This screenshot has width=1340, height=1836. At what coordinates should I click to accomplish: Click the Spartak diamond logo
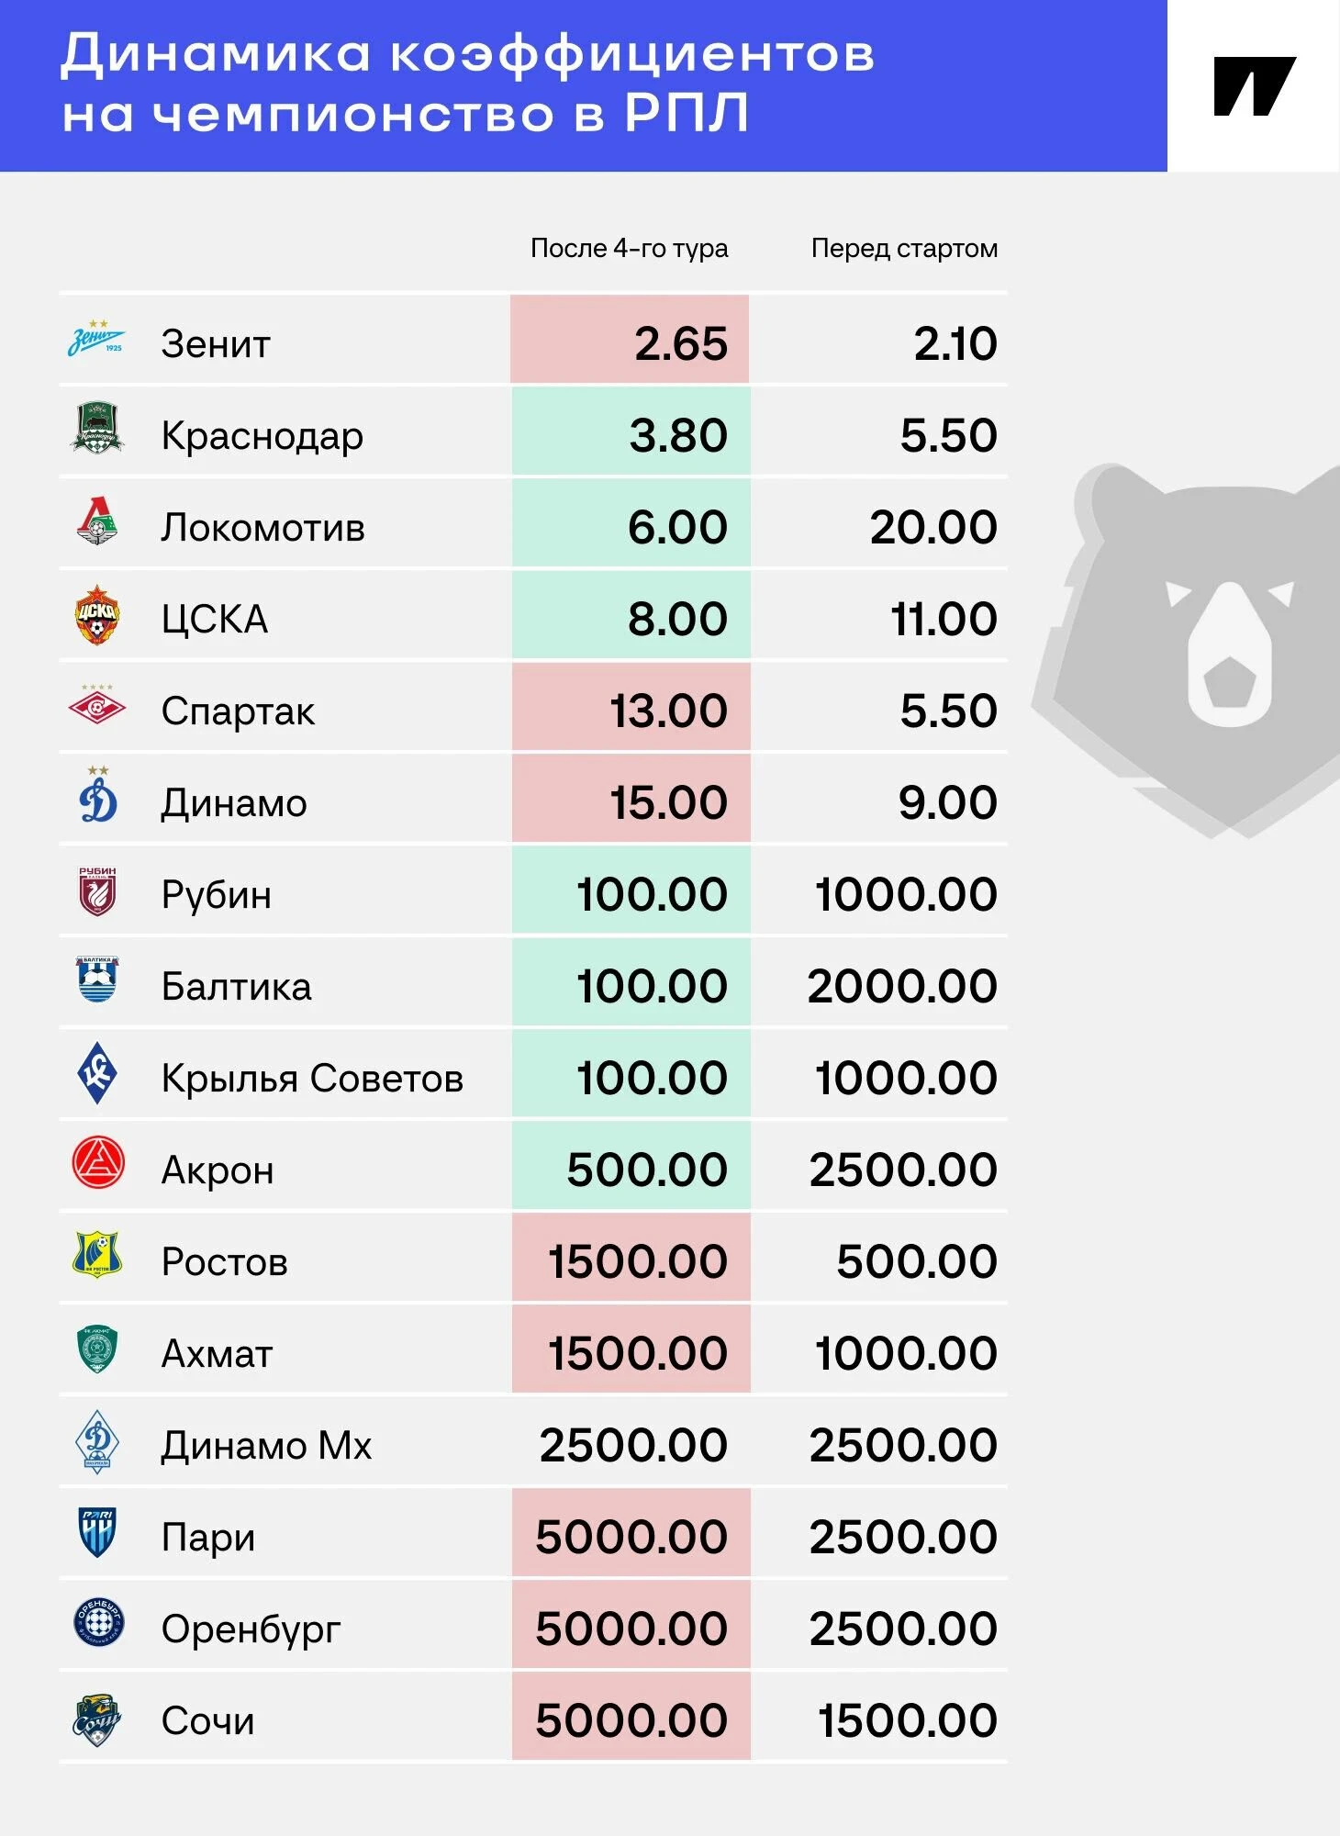tap(97, 706)
